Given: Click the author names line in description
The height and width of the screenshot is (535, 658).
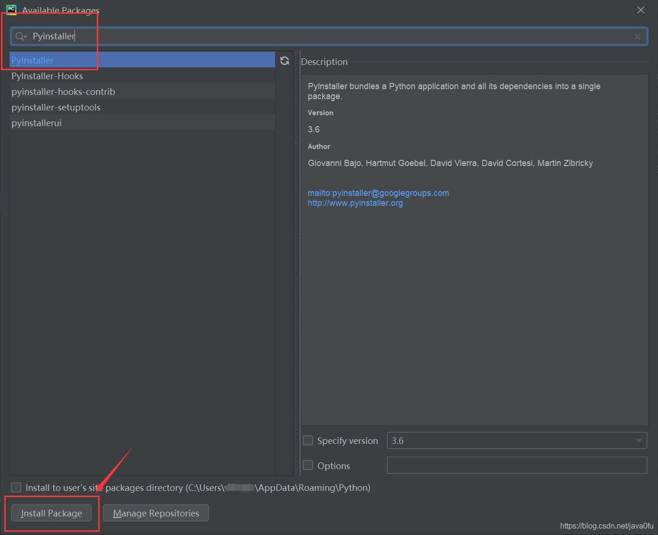Looking at the screenshot, I should point(450,163).
